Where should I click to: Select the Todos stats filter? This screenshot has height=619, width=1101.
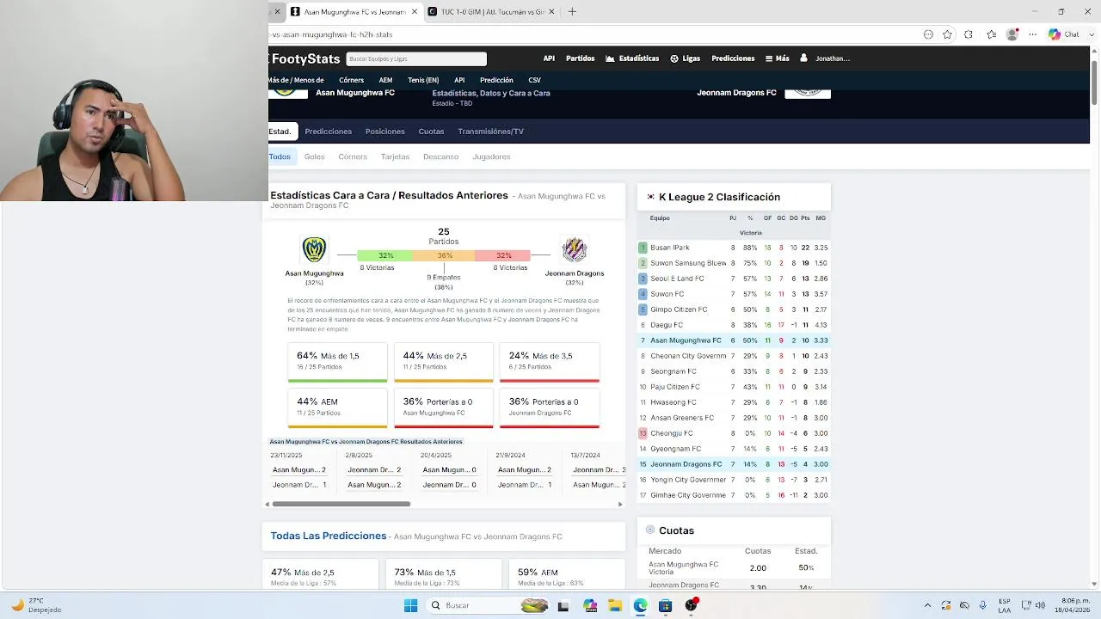(x=280, y=156)
